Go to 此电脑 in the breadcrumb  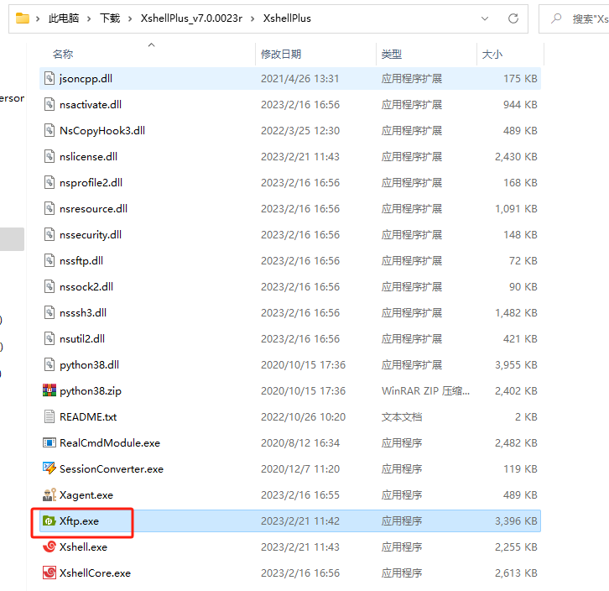63,18
